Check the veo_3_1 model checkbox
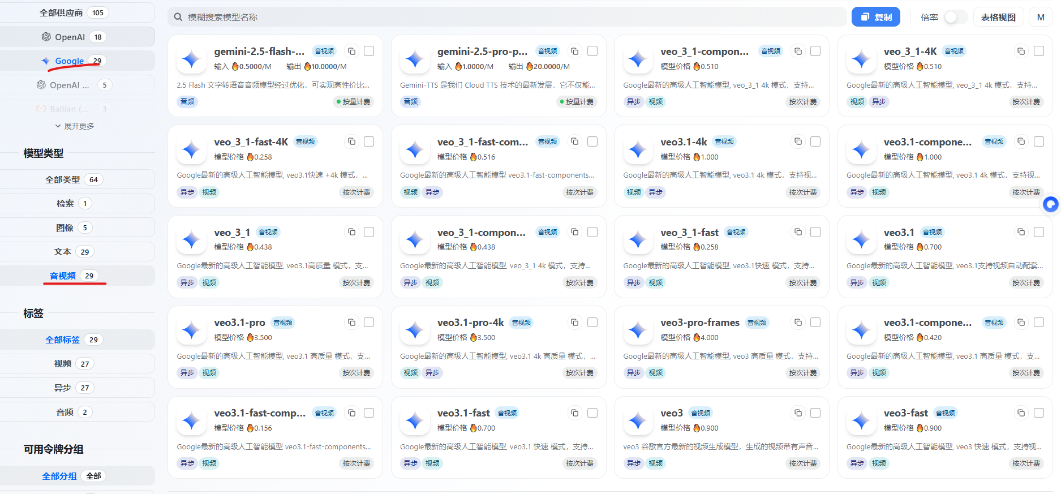This screenshot has width=1061, height=494. 369,232
